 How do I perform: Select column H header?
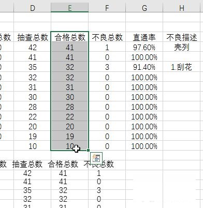(x=181, y=8)
